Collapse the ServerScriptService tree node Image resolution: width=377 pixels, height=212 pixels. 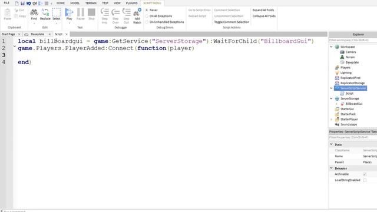[x=331, y=88]
